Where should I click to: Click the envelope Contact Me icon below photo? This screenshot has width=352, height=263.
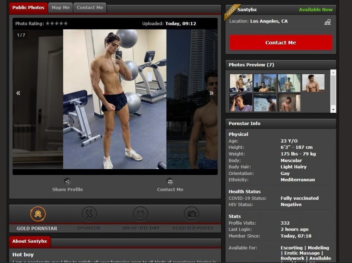(170, 182)
